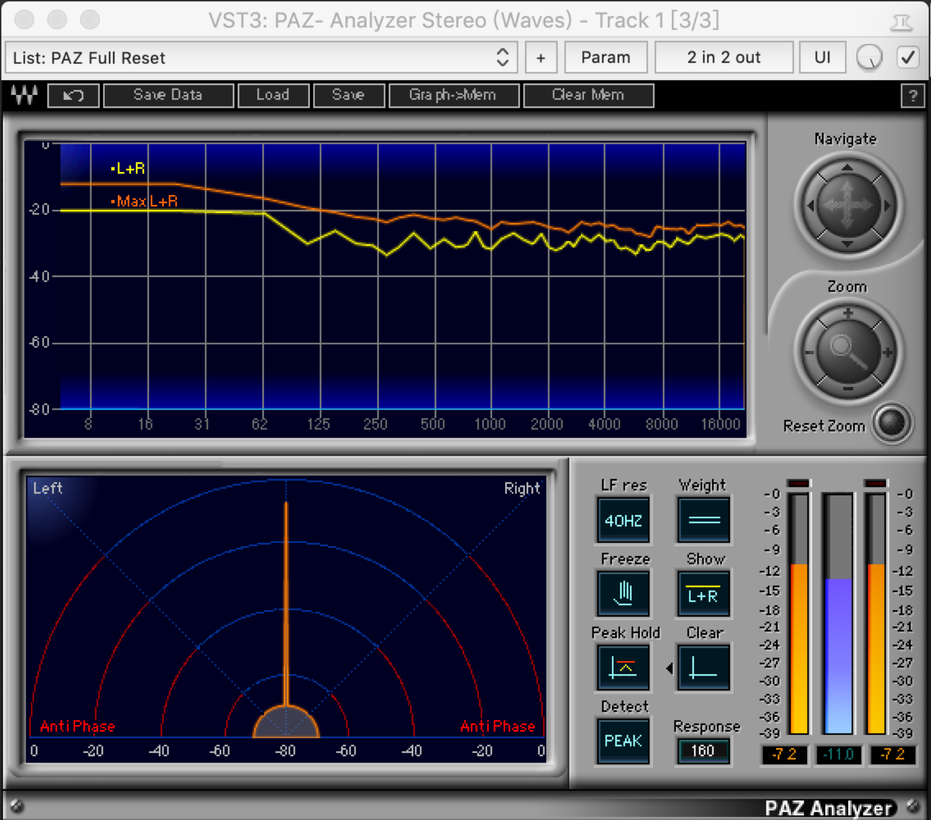The width and height of the screenshot is (931, 820).
Task: Click the 1000 frequency axis label
Action: coord(490,424)
